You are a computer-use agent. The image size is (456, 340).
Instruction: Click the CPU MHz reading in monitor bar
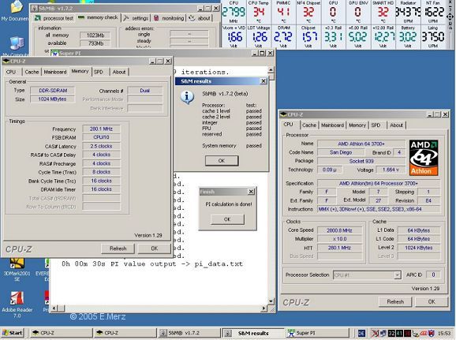pos(234,12)
